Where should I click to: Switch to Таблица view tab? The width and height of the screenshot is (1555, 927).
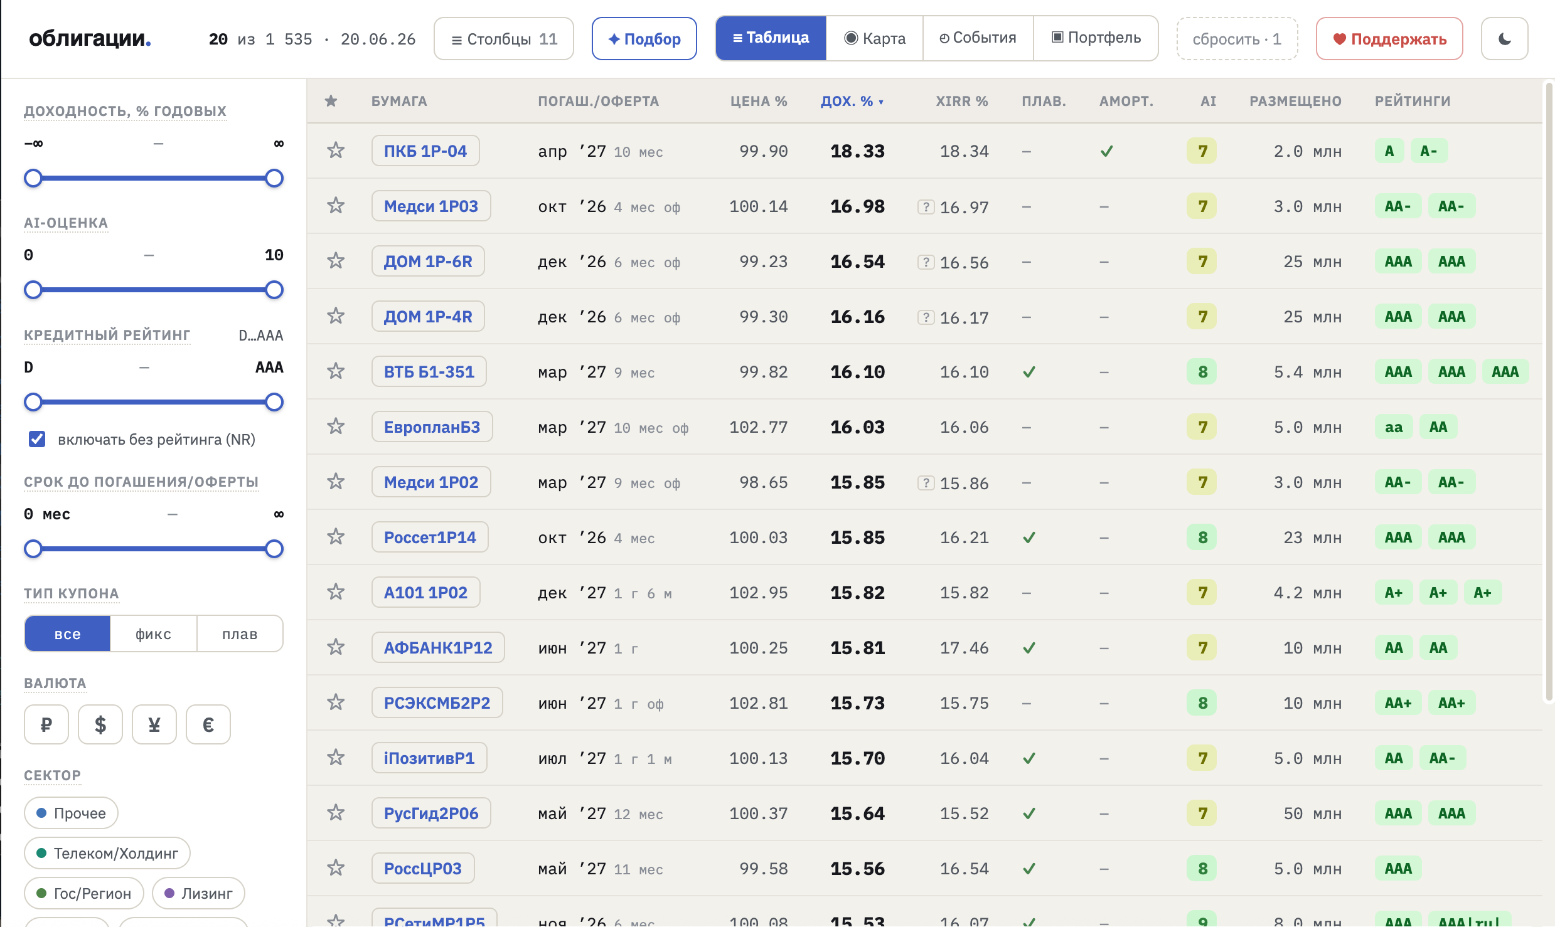[771, 38]
